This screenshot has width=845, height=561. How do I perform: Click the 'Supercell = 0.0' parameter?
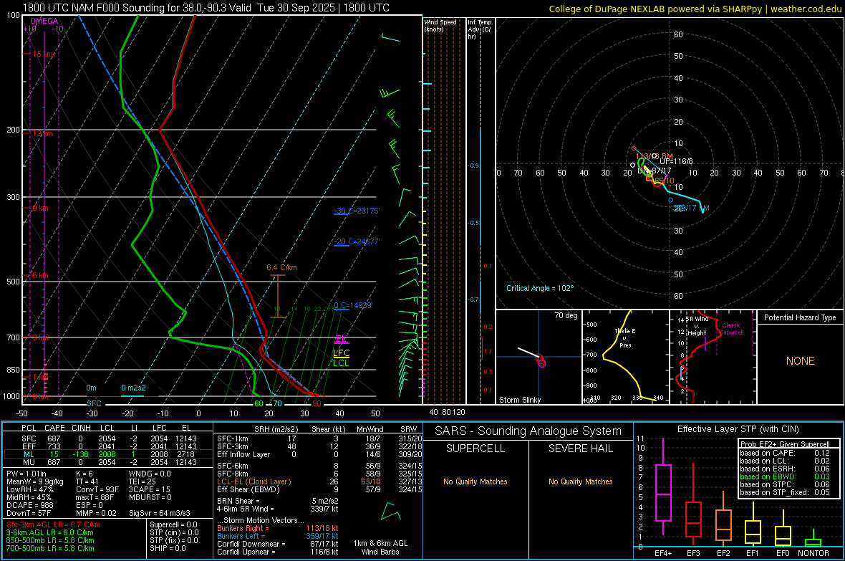pos(173,524)
